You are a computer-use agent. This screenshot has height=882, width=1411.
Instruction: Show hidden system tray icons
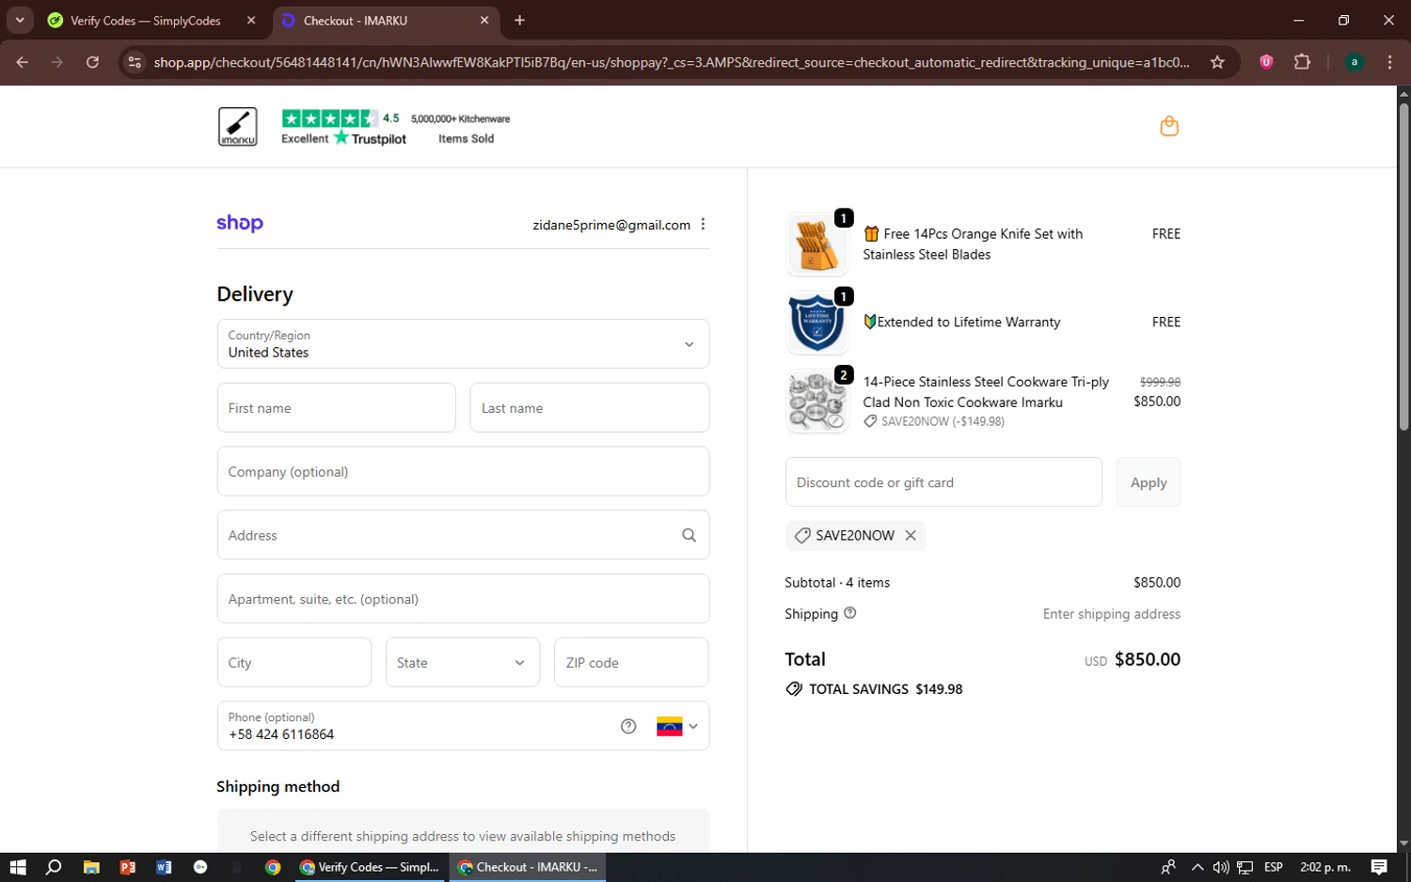click(1197, 867)
